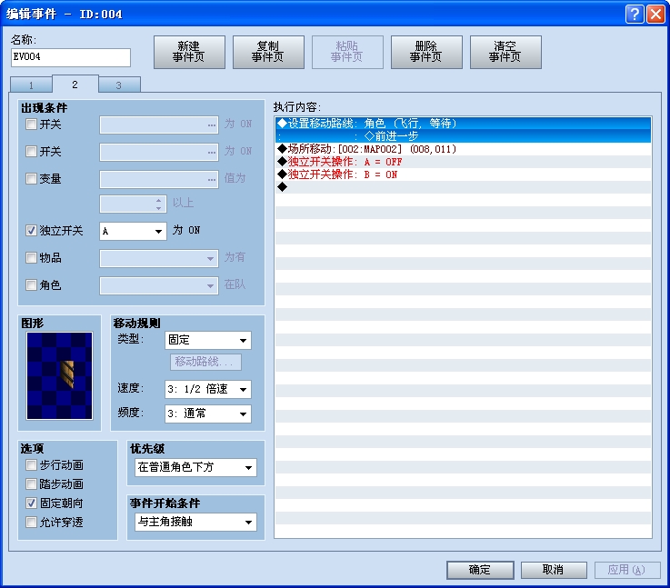Enable the 步行动画 option

32,464
